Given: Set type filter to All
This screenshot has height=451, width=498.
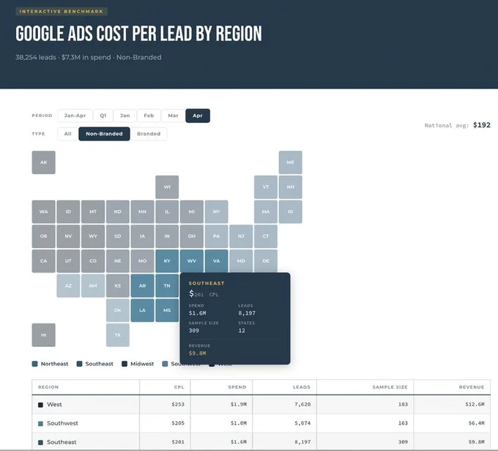Looking at the screenshot, I should [x=67, y=134].
